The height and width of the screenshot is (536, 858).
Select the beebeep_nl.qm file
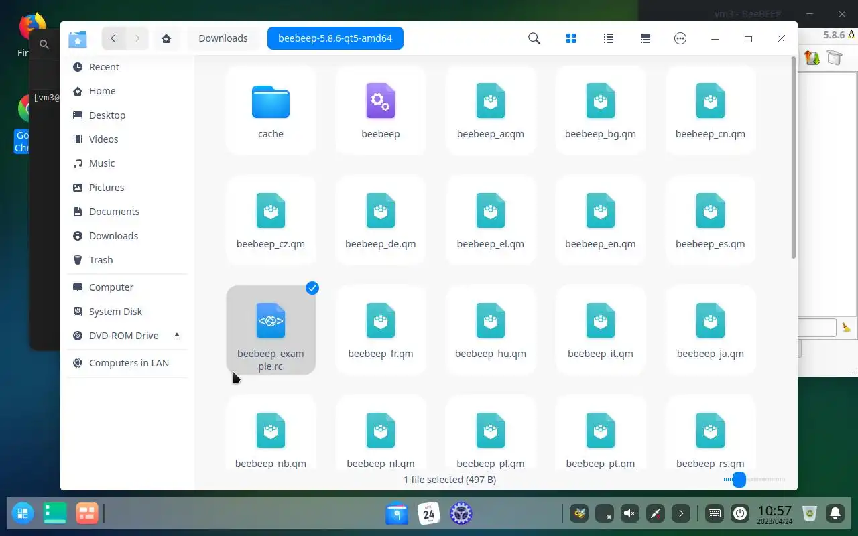[381, 433]
